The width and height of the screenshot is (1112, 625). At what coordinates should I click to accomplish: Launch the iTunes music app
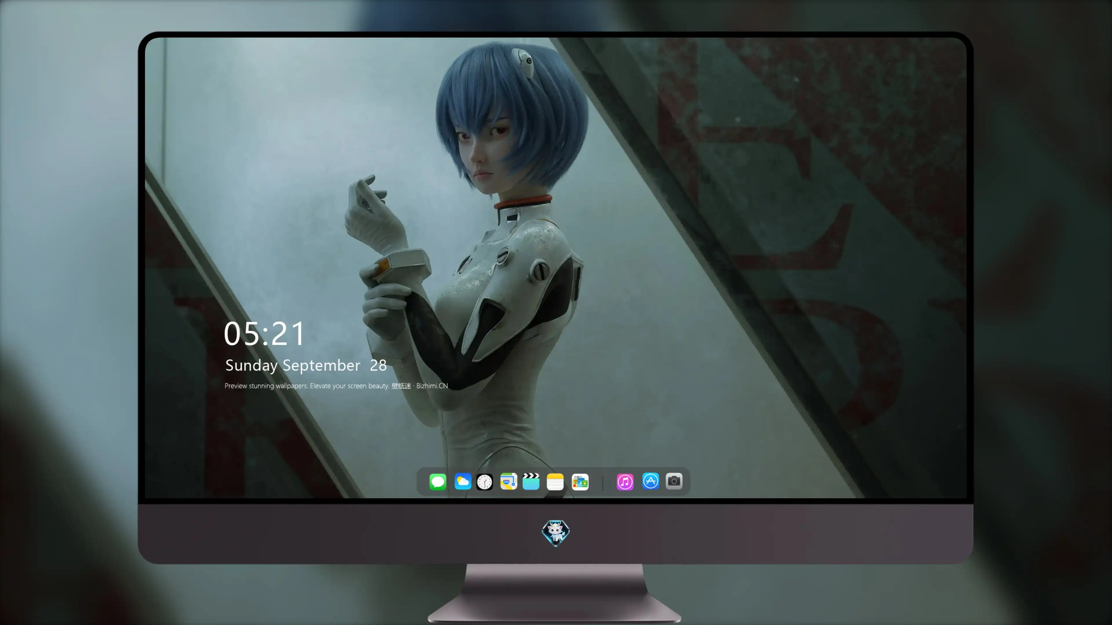[x=625, y=482]
